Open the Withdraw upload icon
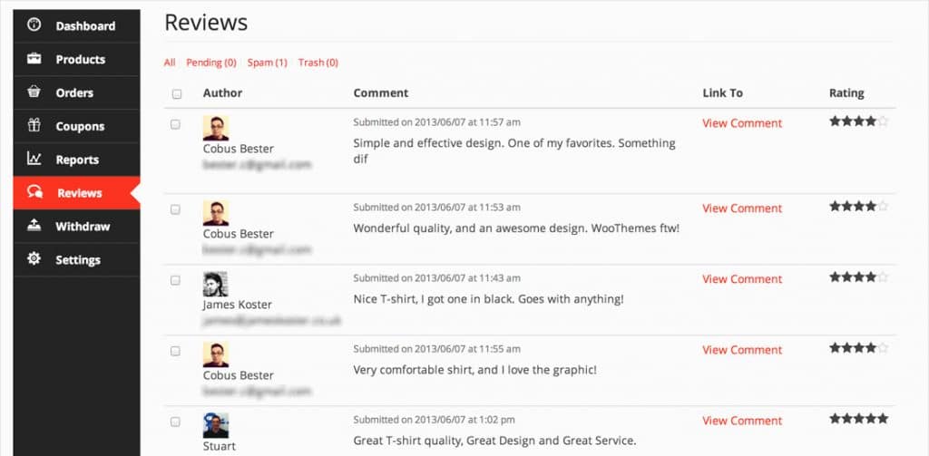Viewport: 929px width, 456px height. click(34, 226)
